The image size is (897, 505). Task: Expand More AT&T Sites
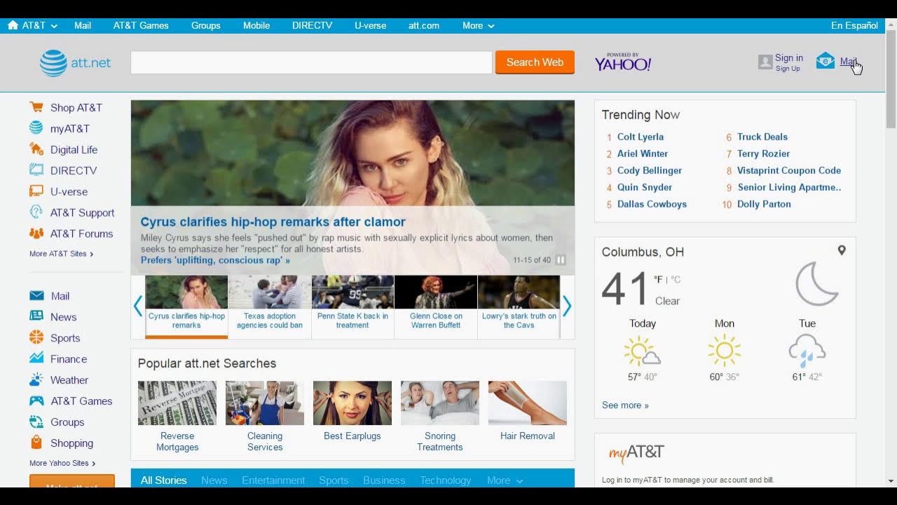click(62, 254)
